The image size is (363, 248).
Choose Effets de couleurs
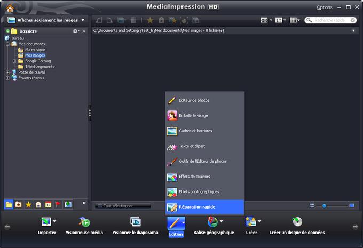[205, 177]
